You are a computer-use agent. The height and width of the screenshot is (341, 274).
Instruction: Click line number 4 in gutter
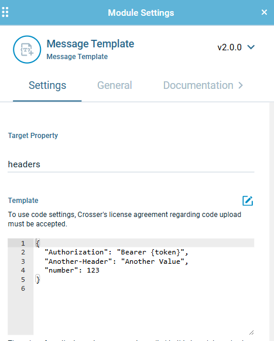coord(23,270)
